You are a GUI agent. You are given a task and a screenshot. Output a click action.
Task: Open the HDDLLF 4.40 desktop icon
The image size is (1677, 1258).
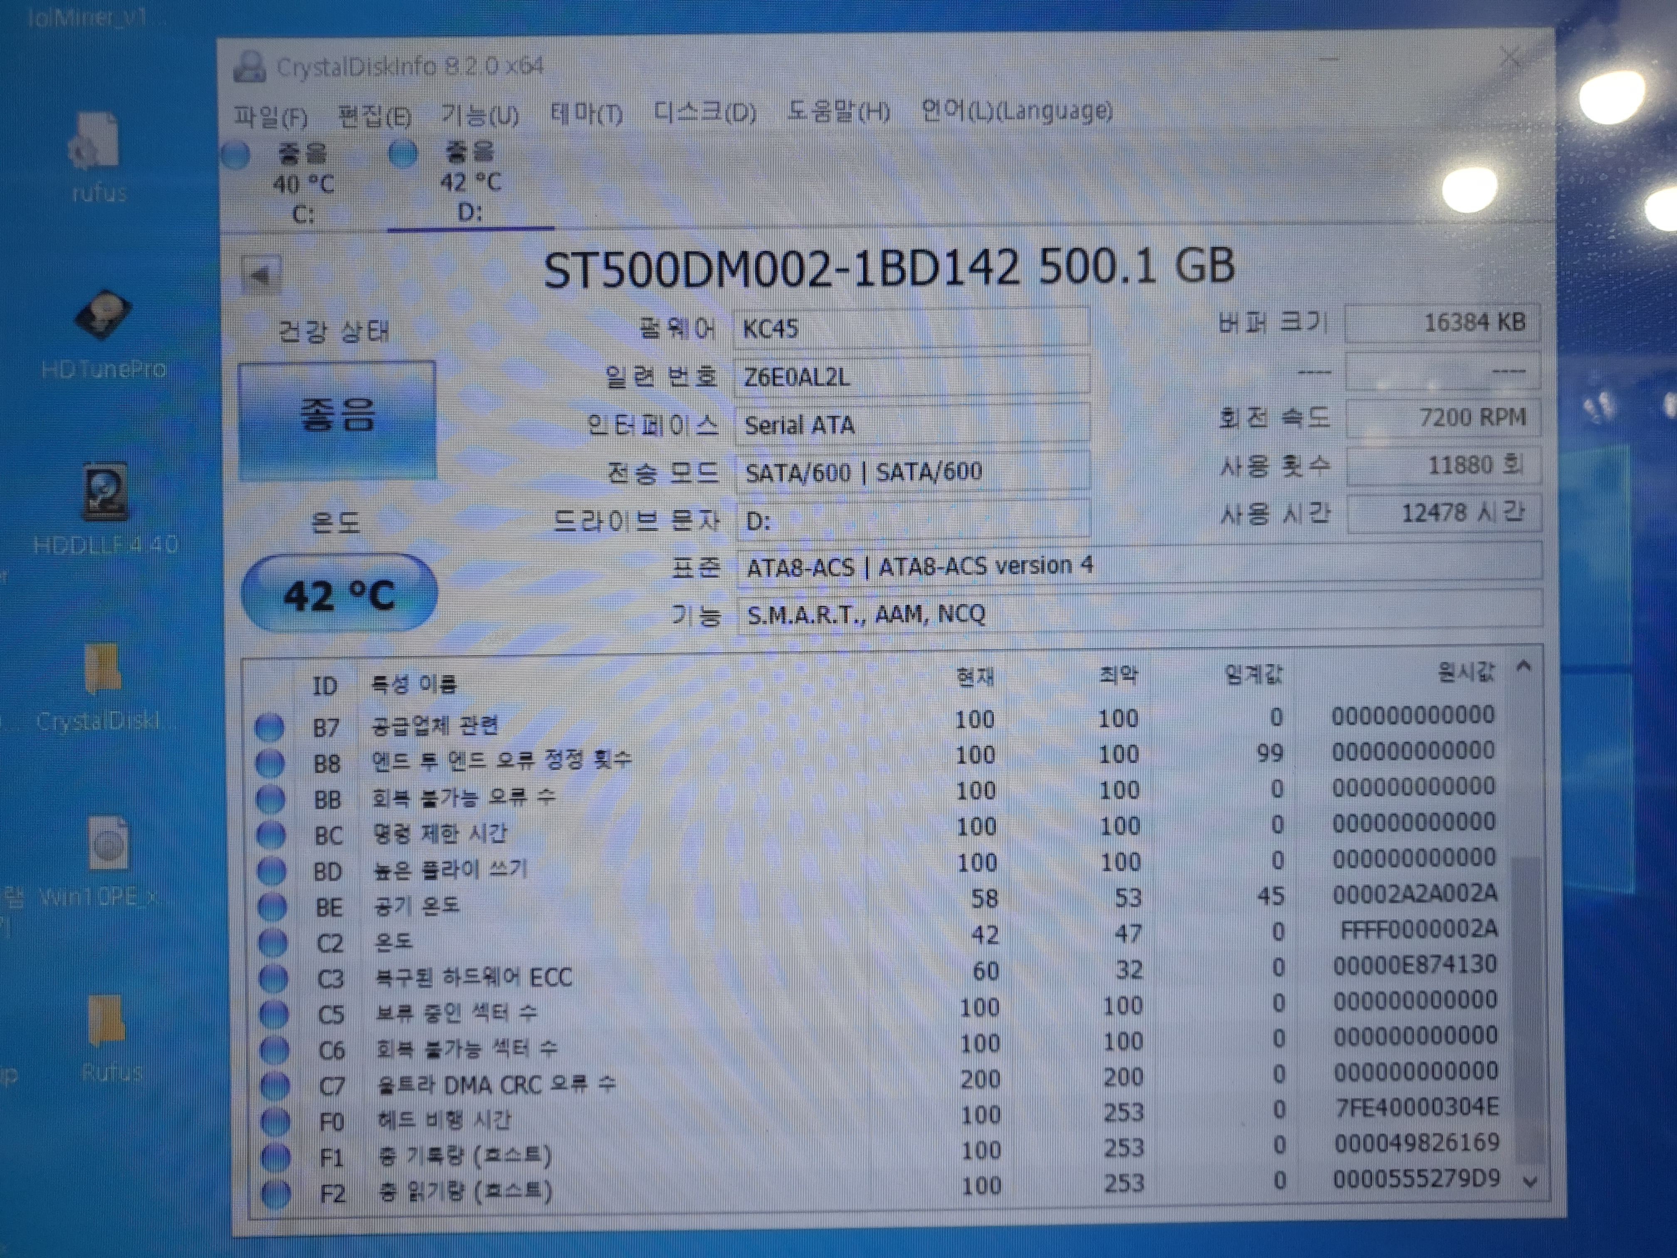pyautogui.click(x=105, y=507)
